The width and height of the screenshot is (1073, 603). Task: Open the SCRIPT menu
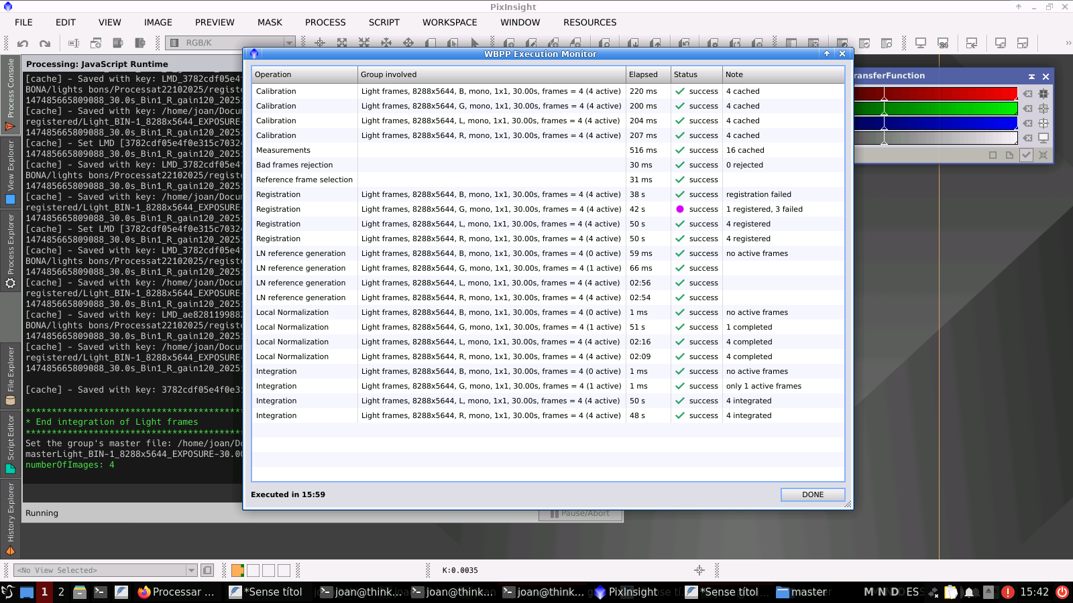pos(384,22)
